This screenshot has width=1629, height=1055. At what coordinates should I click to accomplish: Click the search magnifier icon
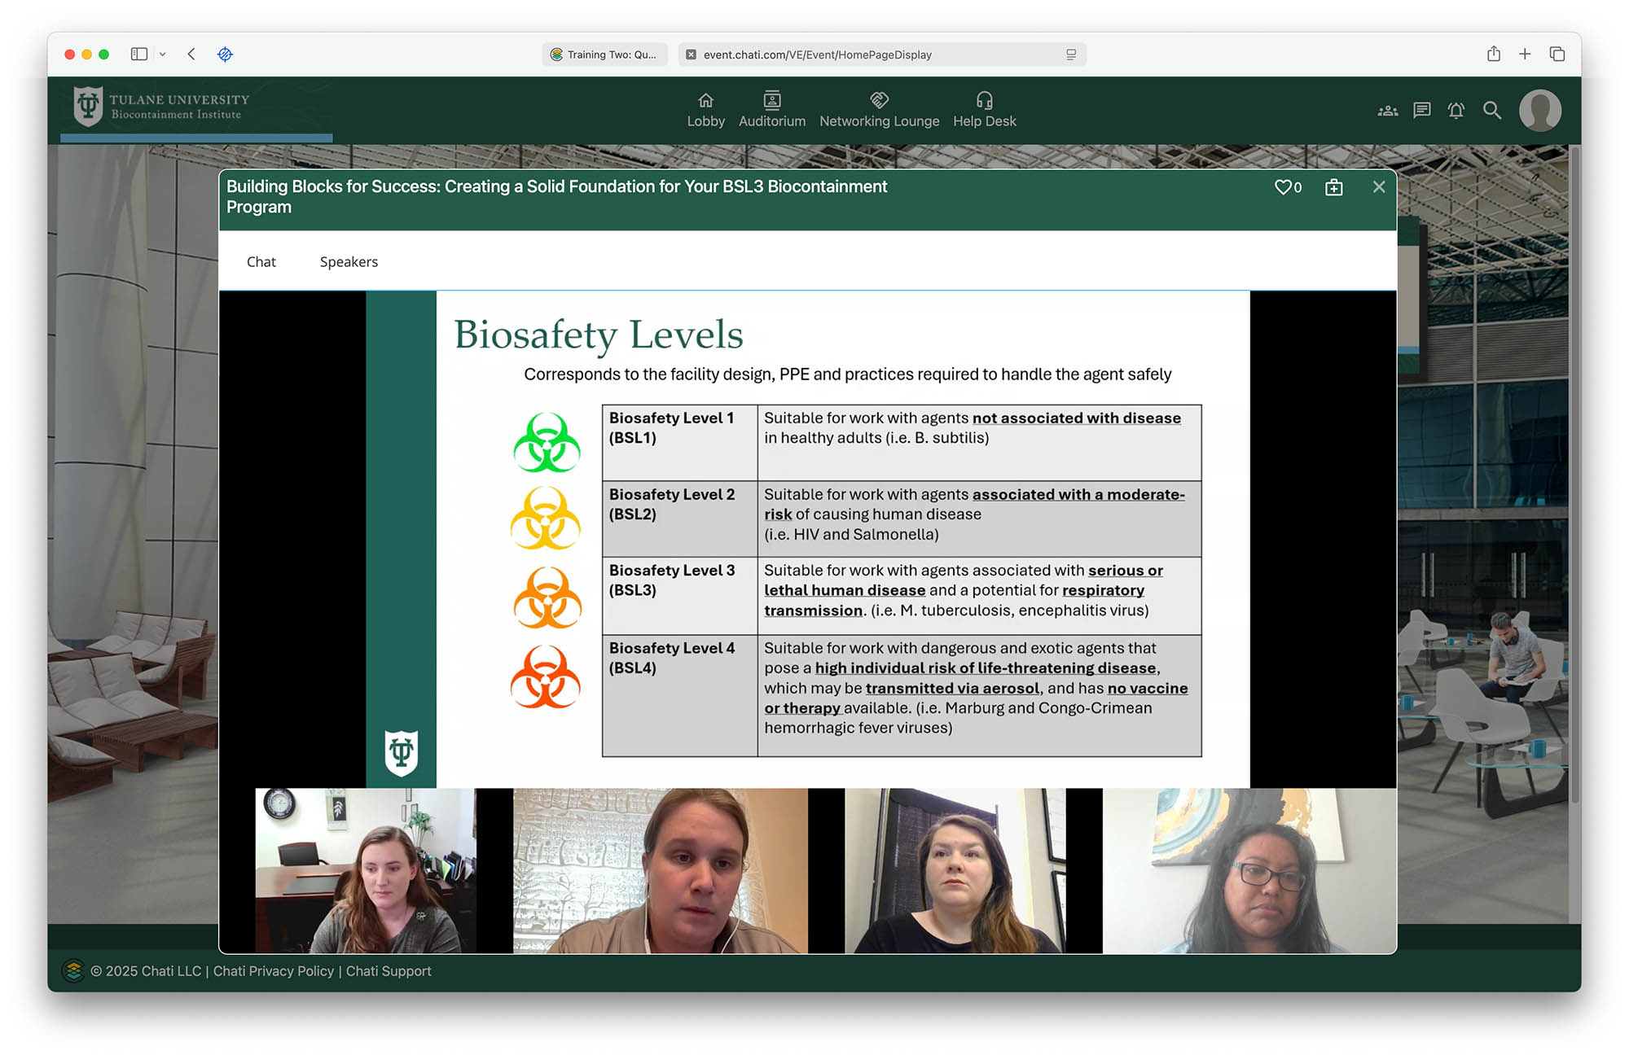(1491, 111)
